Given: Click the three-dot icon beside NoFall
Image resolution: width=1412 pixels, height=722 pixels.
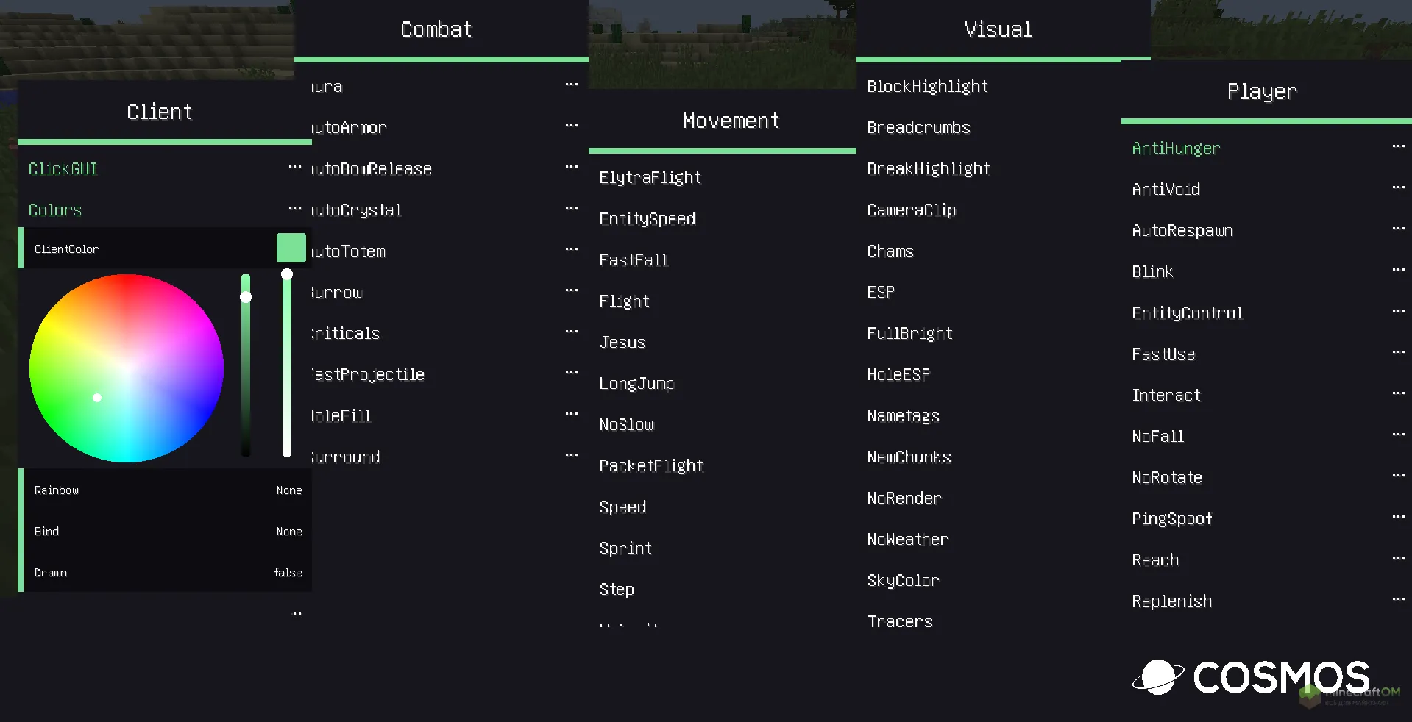Looking at the screenshot, I should (1398, 435).
